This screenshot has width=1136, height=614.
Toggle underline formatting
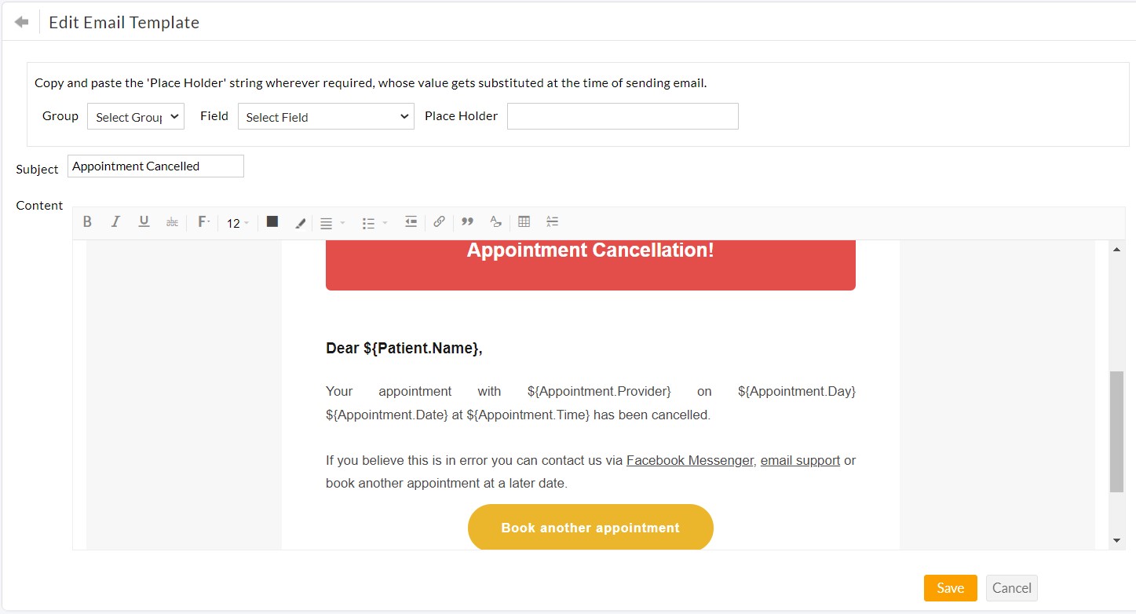pos(144,221)
